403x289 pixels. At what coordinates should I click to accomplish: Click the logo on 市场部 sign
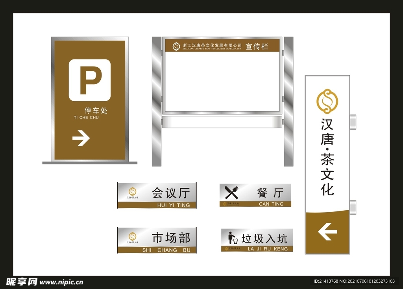click(x=132, y=236)
